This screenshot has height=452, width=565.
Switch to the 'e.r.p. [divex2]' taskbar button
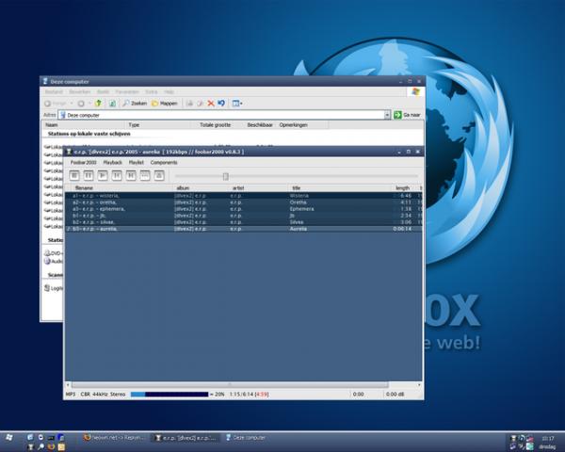pyautogui.click(x=186, y=438)
